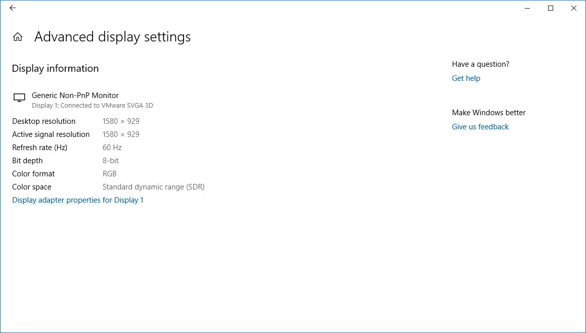This screenshot has width=586, height=333.
Task: Click the 8-bit value
Action: pyautogui.click(x=111, y=161)
